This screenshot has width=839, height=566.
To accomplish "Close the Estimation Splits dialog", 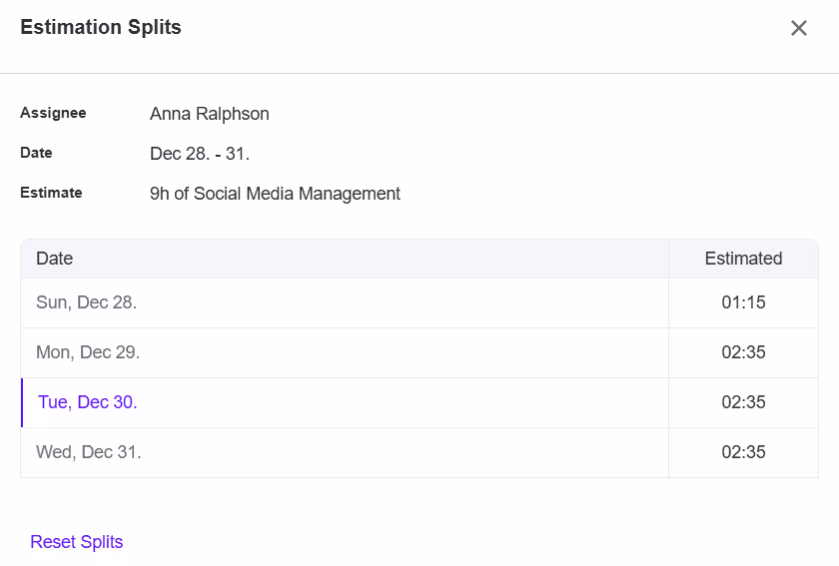I will (798, 28).
